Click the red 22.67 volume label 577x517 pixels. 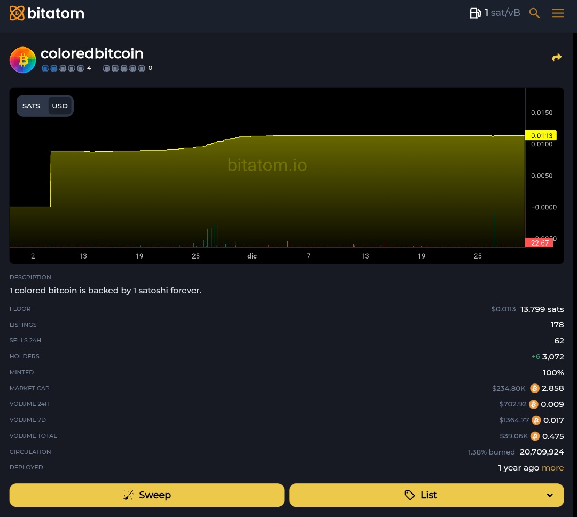point(539,243)
